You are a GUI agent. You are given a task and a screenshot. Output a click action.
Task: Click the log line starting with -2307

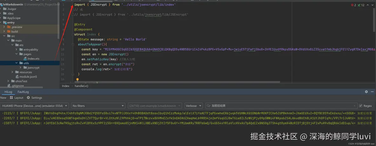(187, 123)
